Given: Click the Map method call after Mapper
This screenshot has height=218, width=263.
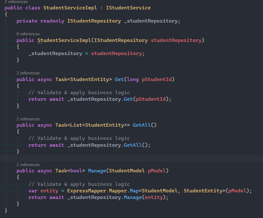Looking at the screenshot, I should click(134, 191).
